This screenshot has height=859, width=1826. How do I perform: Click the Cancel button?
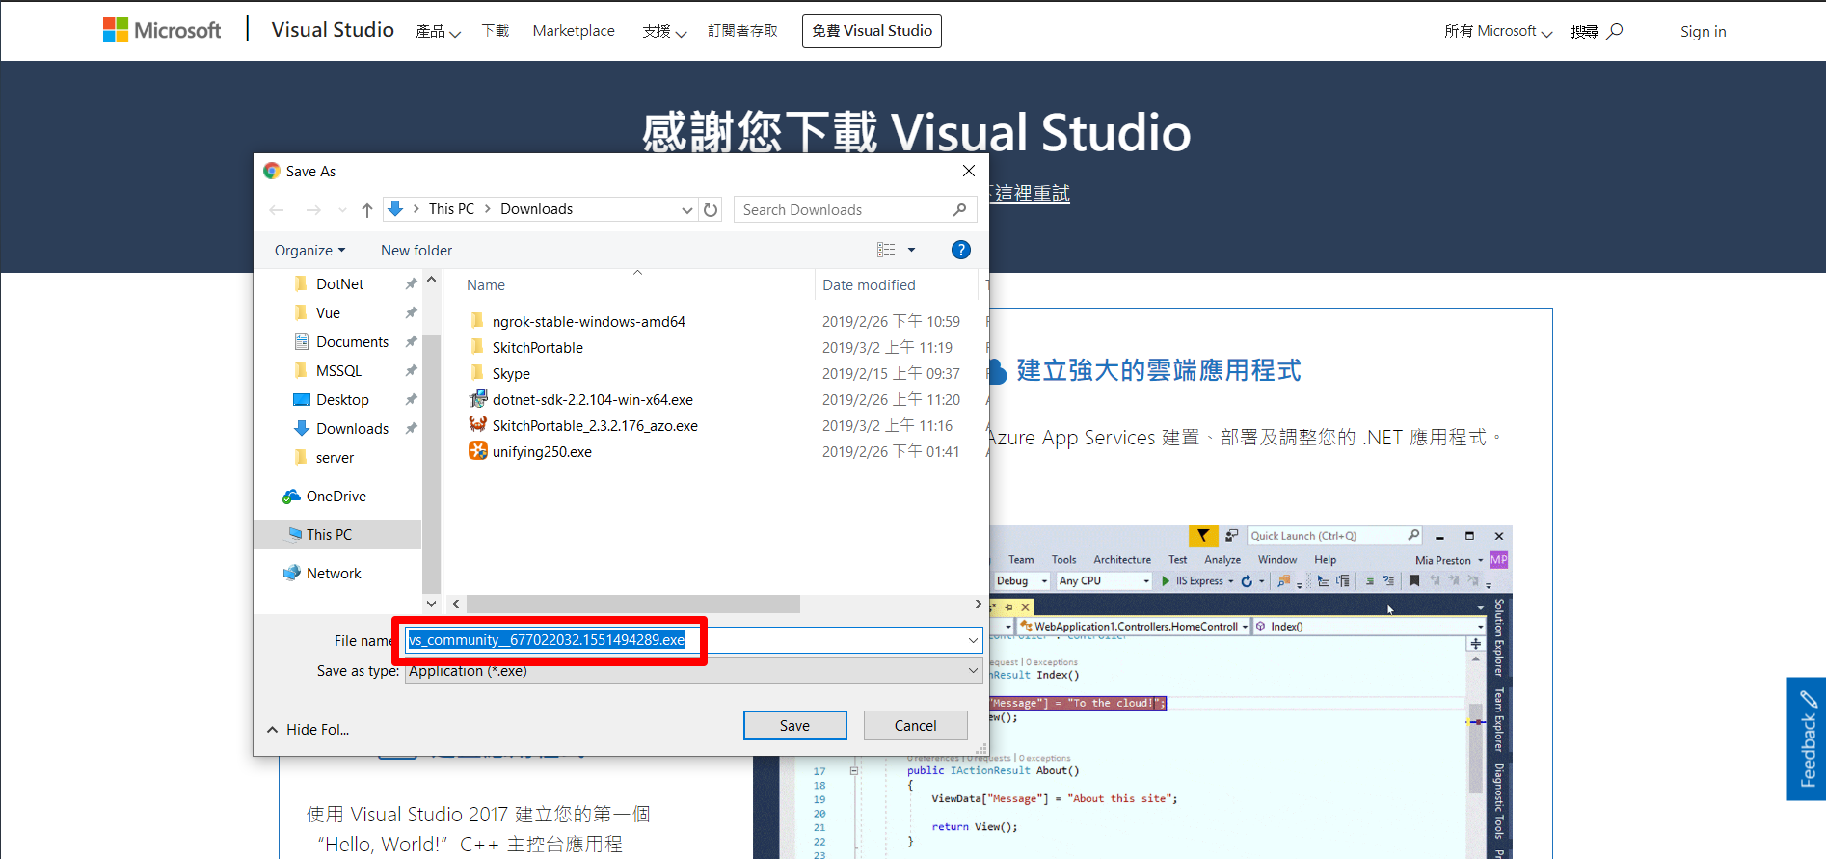click(915, 726)
